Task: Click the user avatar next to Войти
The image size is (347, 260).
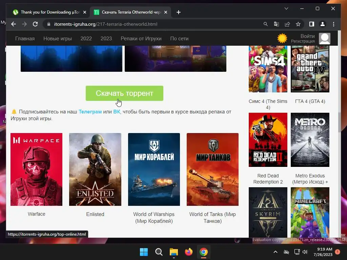Action: click(x=325, y=39)
